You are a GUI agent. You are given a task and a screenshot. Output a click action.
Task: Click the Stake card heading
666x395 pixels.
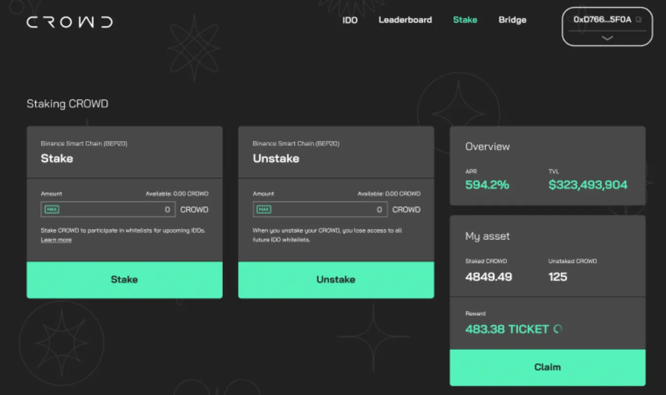coord(57,158)
